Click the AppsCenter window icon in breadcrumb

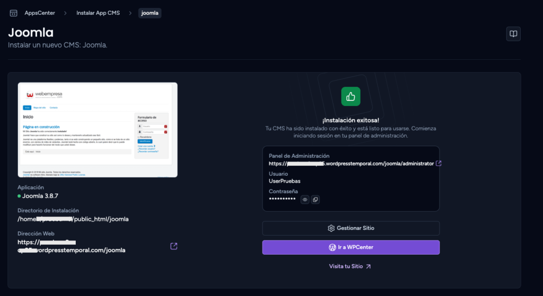click(x=13, y=13)
